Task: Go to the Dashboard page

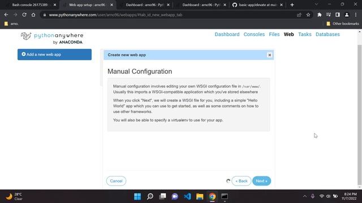Action: (227, 34)
